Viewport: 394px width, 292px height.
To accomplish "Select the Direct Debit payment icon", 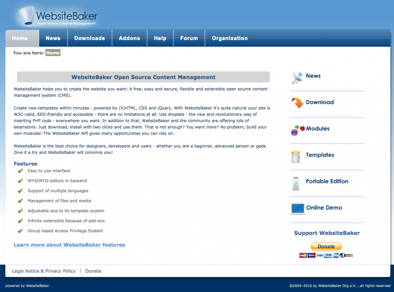I will (x=346, y=255).
